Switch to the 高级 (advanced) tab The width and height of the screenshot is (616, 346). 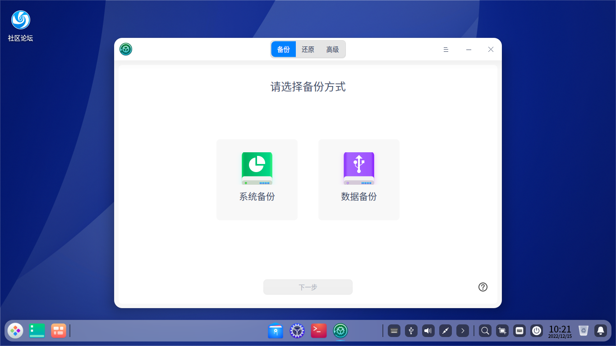pos(333,50)
